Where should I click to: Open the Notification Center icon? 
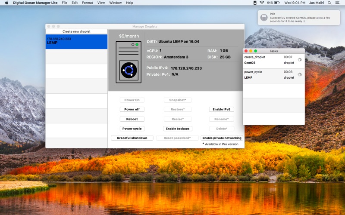click(337, 3)
